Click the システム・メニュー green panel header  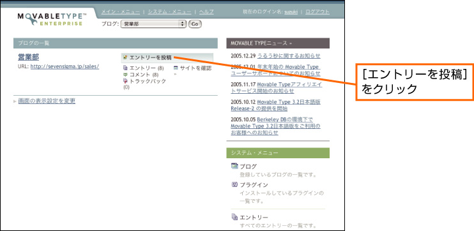point(278,153)
